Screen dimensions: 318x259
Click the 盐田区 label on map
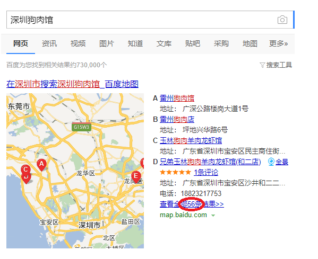[x=131, y=222]
